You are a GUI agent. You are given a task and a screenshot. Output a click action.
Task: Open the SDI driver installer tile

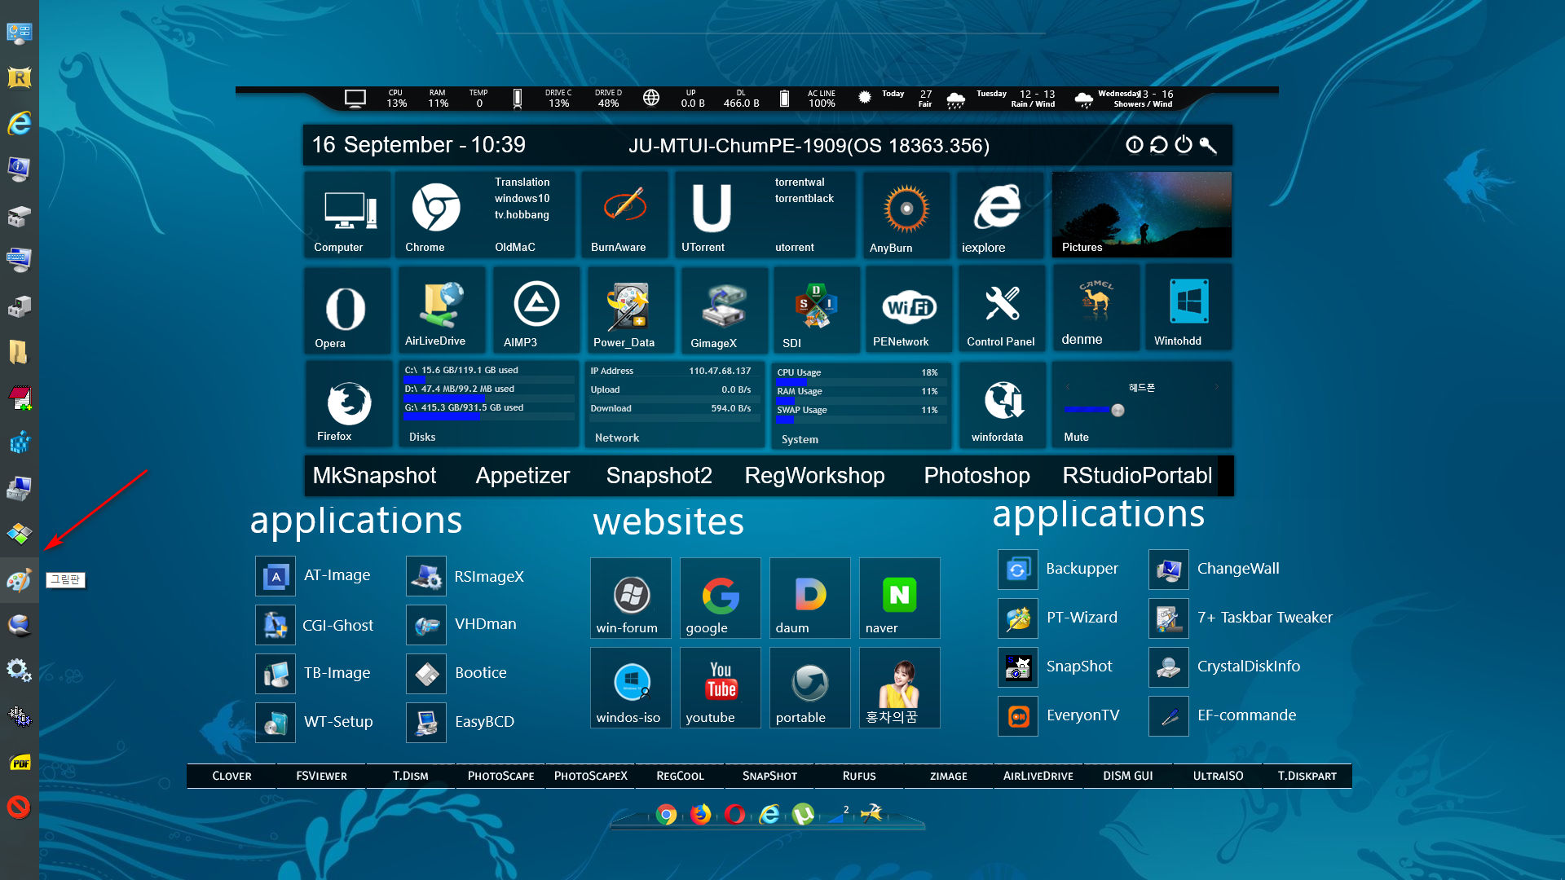(816, 310)
